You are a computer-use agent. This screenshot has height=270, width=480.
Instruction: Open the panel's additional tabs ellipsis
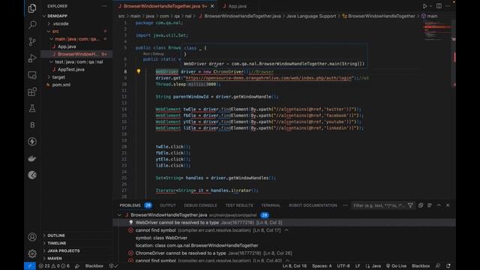345,205
